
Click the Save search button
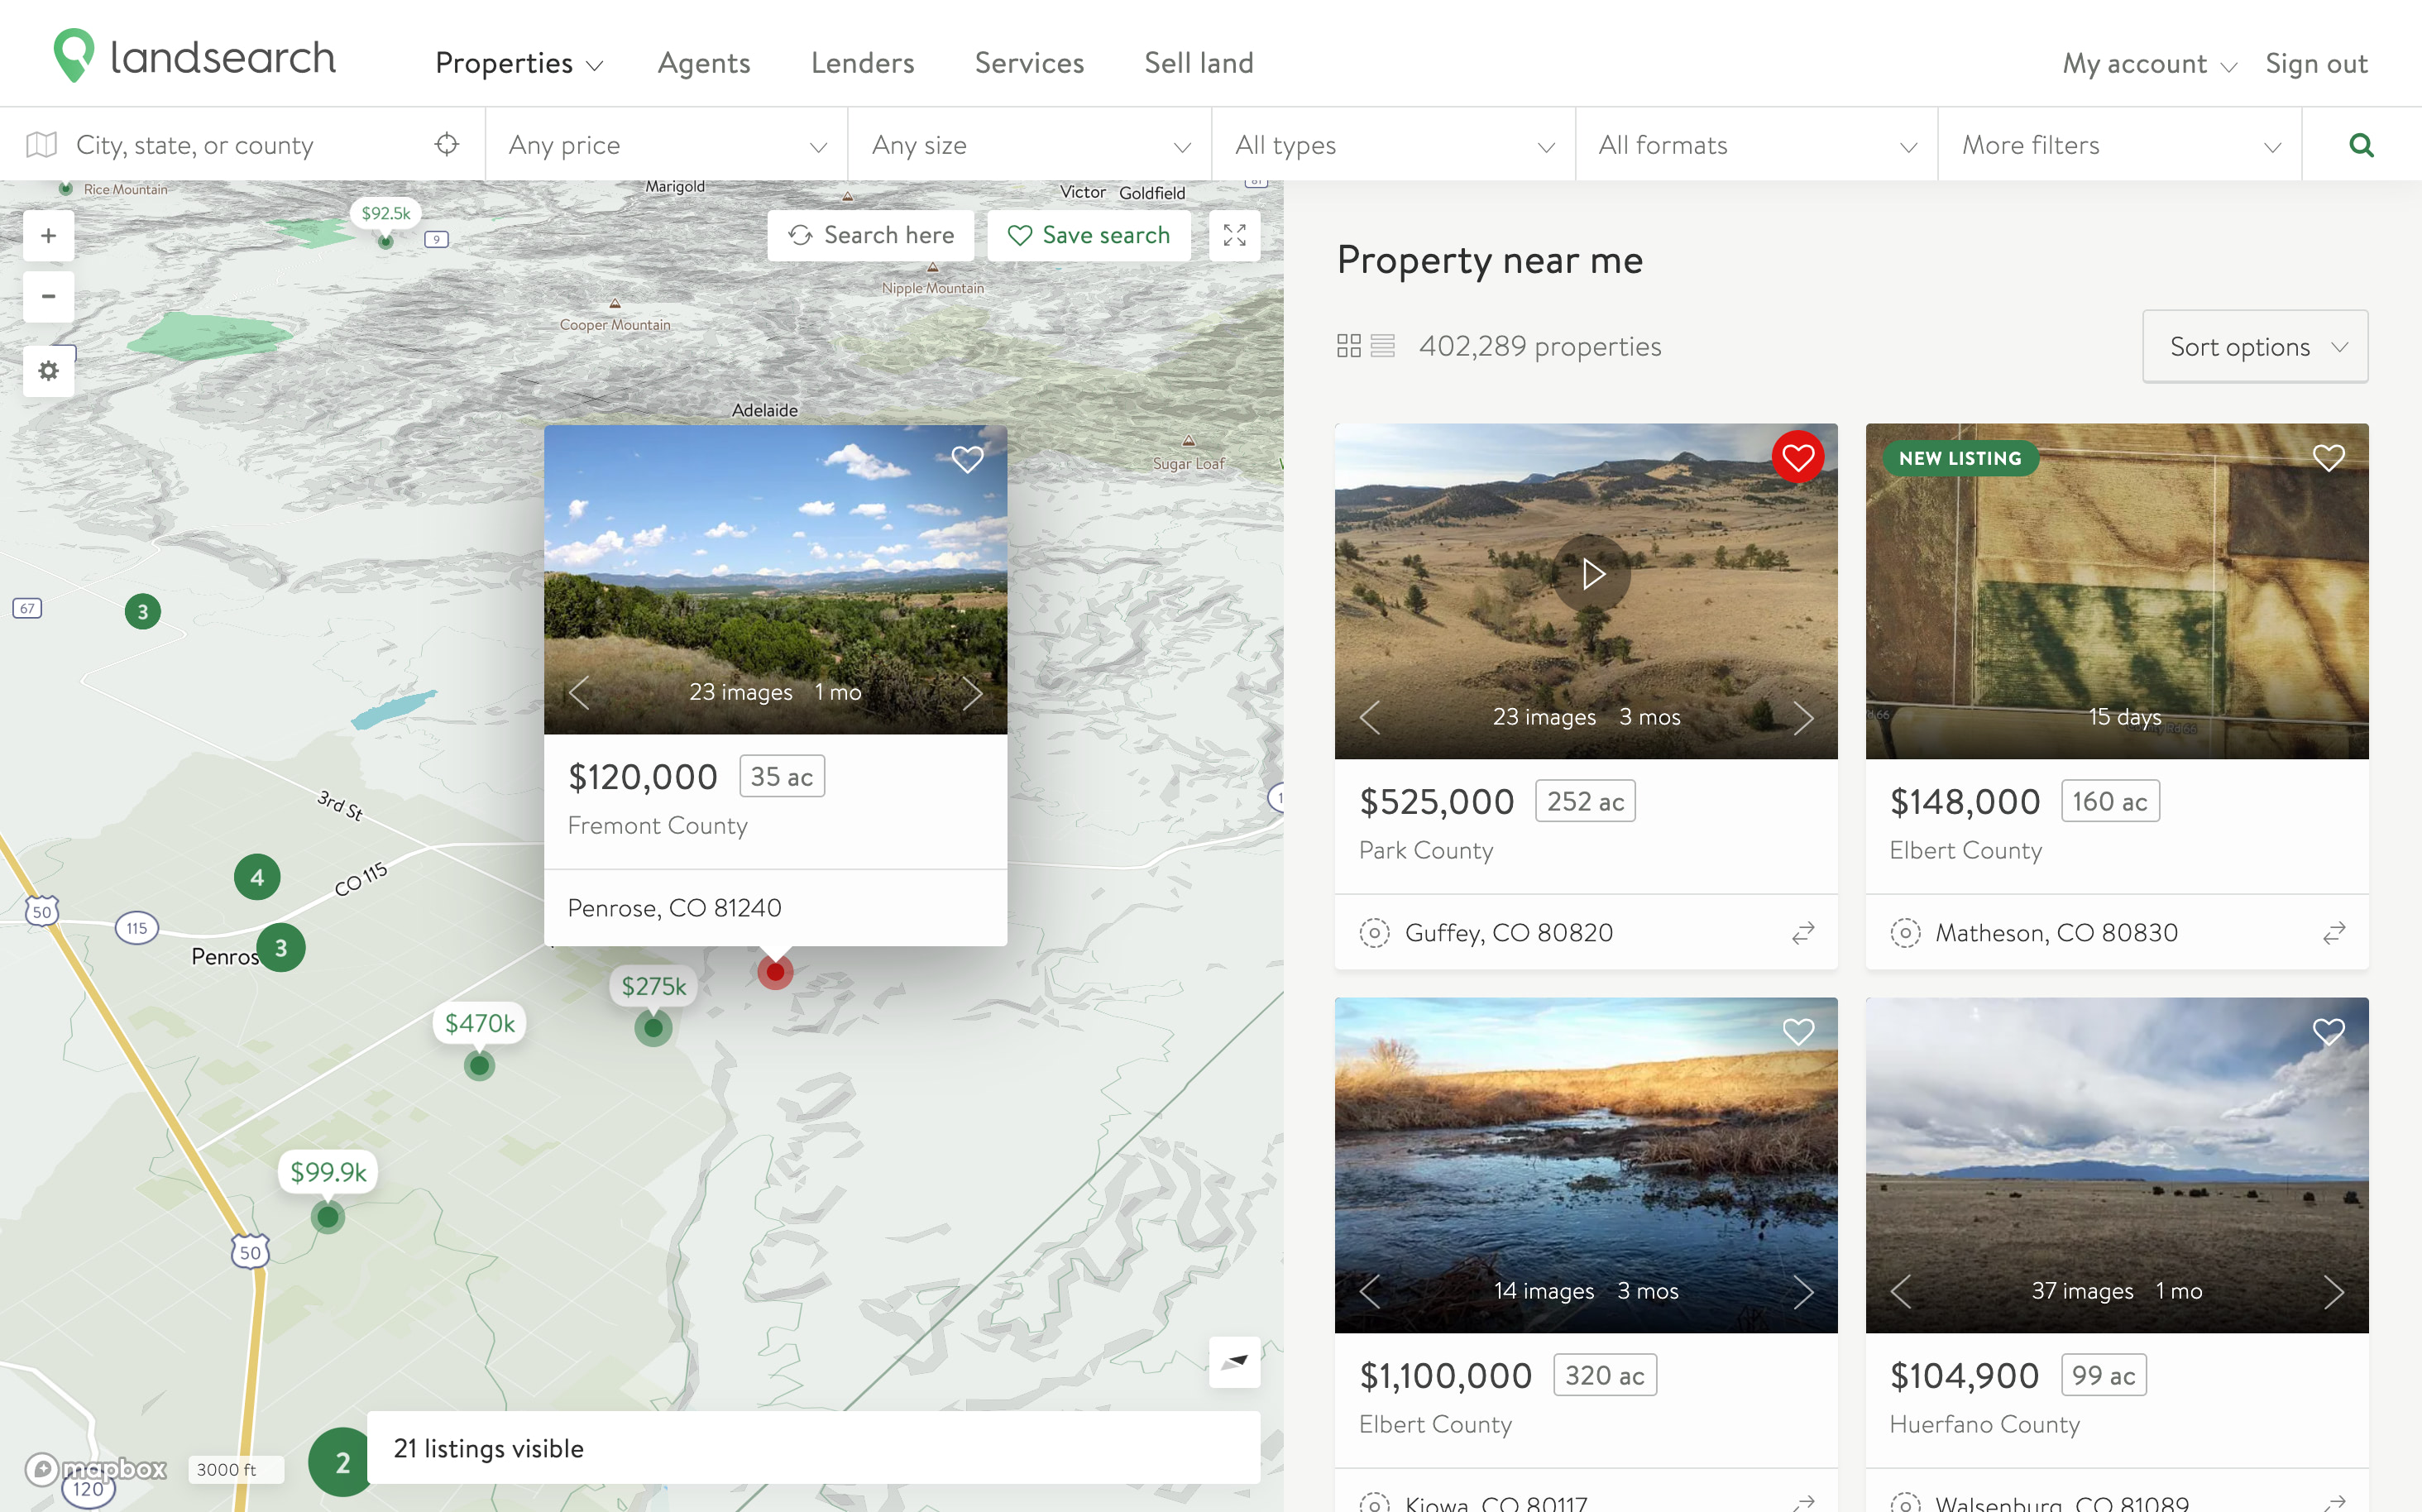point(1088,236)
